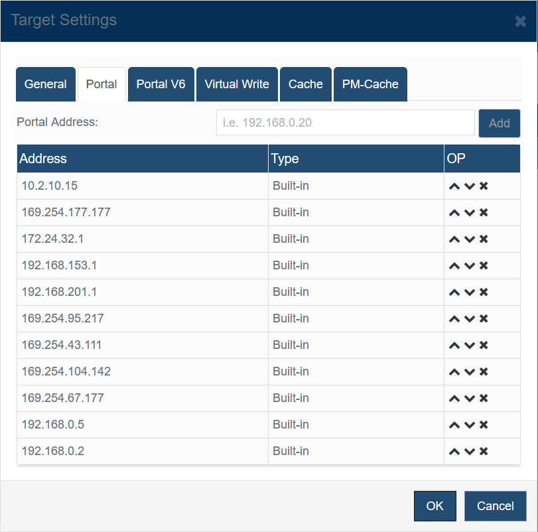The height and width of the screenshot is (532, 538).
Task: Move 10.2.10.15 portal down one row
Action: click(x=469, y=186)
